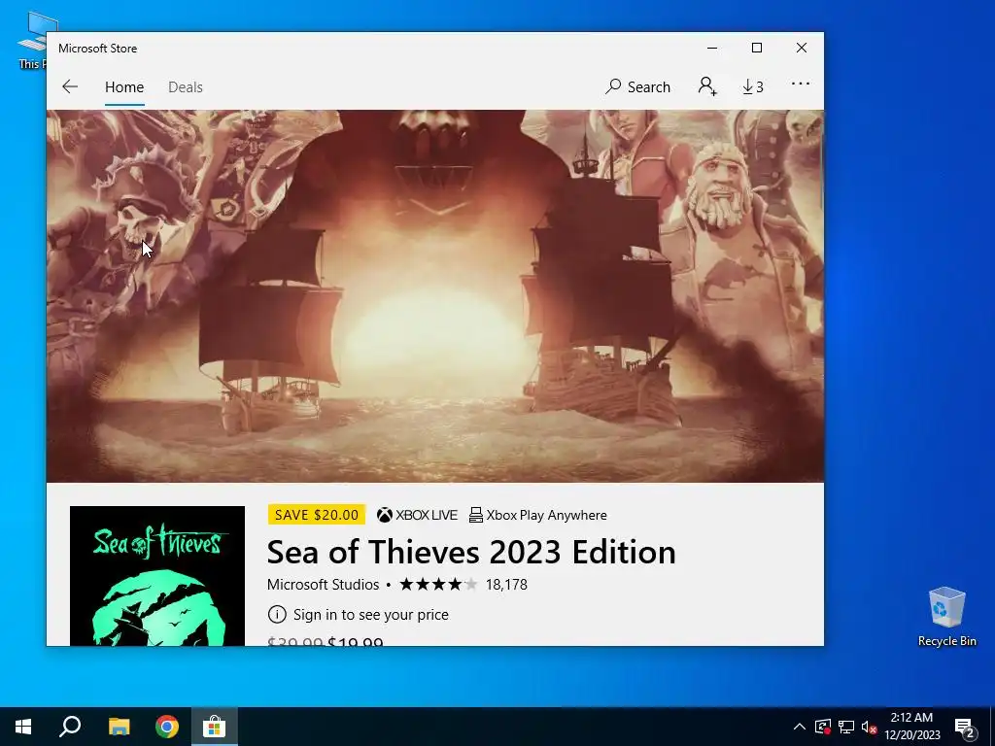Viewport: 995px width, 746px height.
Task: Click the 18,178 ratings count
Action: pyautogui.click(x=506, y=584)
